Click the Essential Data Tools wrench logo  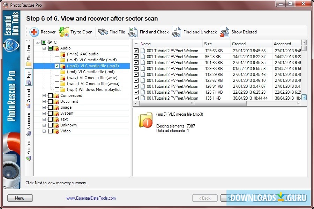(x=11, y=45)
